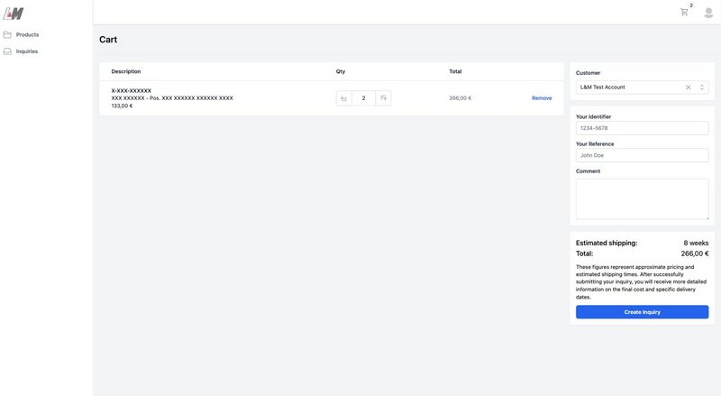Click the quantity value field showing 2
Image resolution: width=721 pixels, height=396 pixels.
coord(363,98)
